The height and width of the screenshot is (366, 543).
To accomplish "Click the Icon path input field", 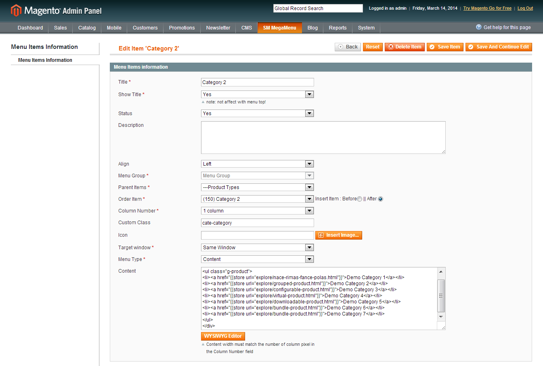I will coord(258,235).
